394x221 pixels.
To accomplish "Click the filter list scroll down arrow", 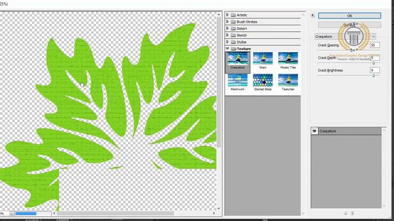I will point(303,214).
